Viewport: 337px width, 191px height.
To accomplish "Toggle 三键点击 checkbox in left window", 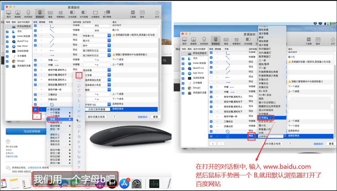I will 35,95.
